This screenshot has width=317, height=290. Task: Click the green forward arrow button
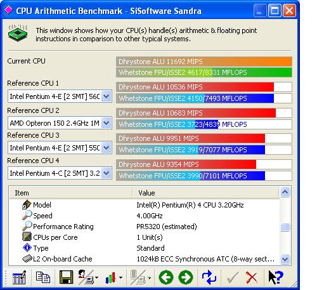[186, 277]
